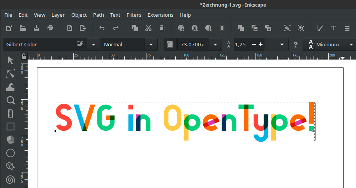The image size is (356, 188).
Task: Toggle the font collection icon in font field
Action: click(x=80, y=44)
